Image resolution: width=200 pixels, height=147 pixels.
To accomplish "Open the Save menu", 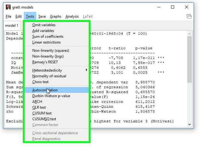I will point(42,16).
